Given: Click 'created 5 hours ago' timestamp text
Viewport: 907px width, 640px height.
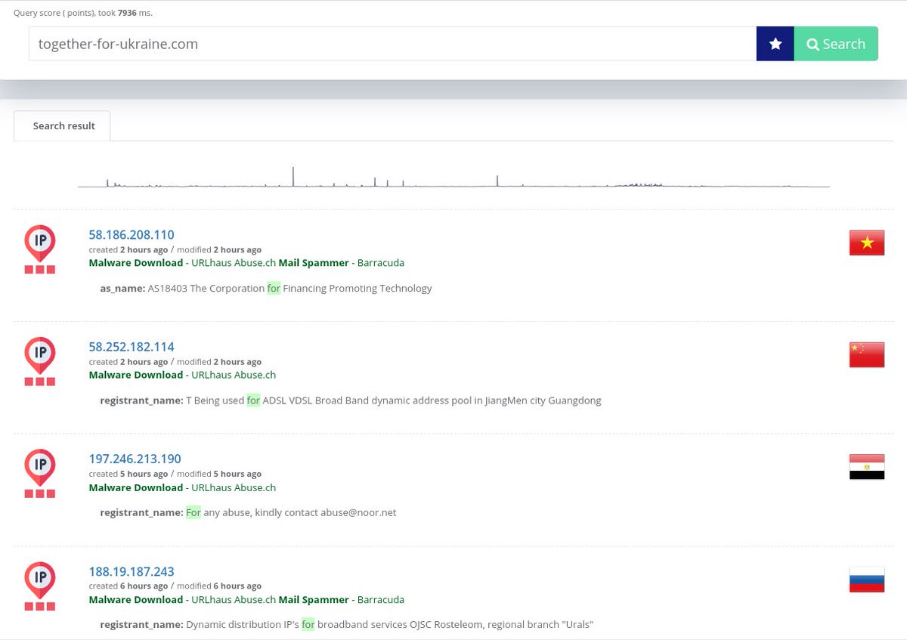Looking at the screenshot, I should click(x=128, y=474).
